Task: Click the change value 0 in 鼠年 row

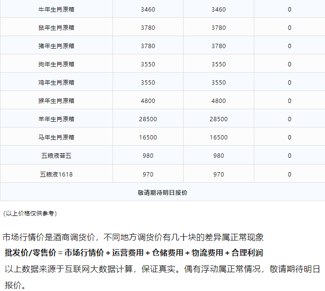Action: tap(289, 28)
